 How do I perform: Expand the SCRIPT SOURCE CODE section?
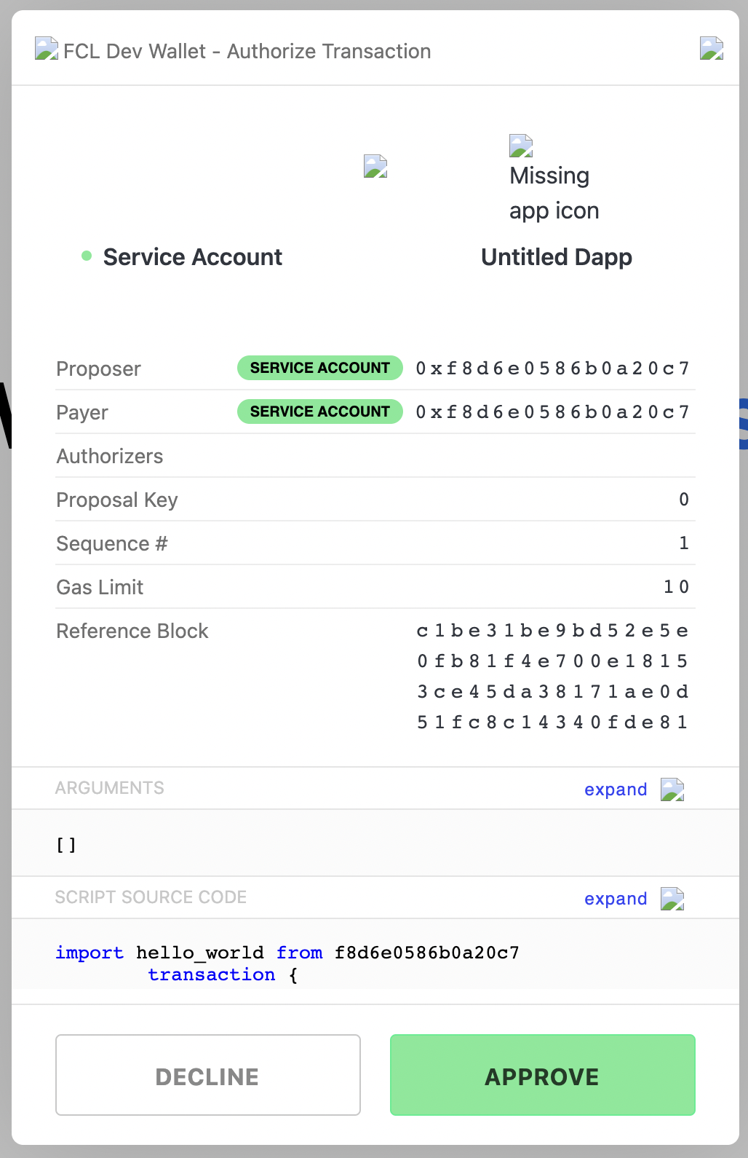[615, 898]
